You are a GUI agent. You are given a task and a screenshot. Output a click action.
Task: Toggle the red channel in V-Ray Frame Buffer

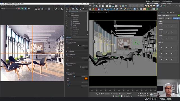[x=19, y=9]
